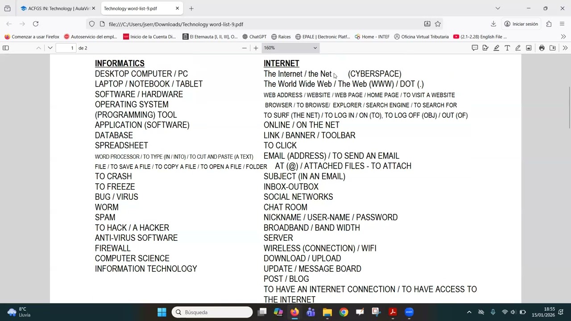Select the PDF draw tool

[518, 48]
